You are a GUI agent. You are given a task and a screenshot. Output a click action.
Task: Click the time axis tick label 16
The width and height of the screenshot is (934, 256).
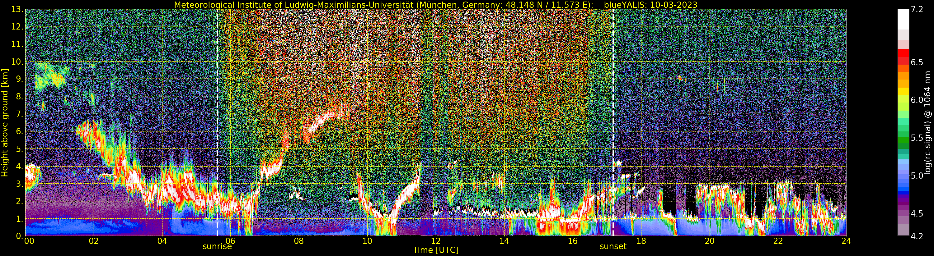pyautogui.click(x=573, y=241)
